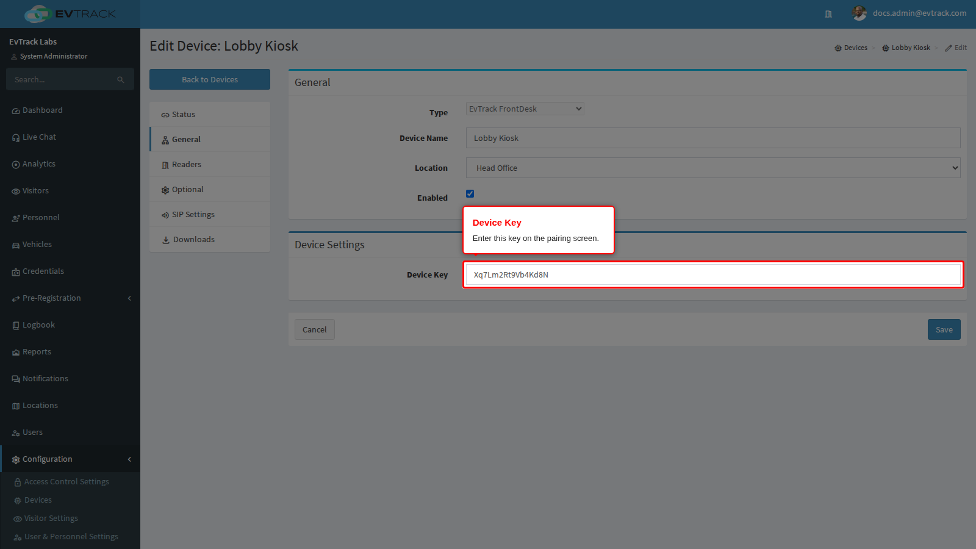Viewport: 976px width, 549px height.
Task: Click the Device Key input field
Action: [x=713, y=274]
